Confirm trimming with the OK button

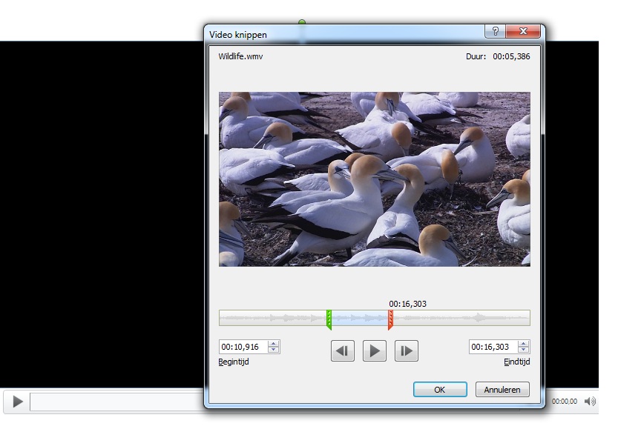click(440, 390)
